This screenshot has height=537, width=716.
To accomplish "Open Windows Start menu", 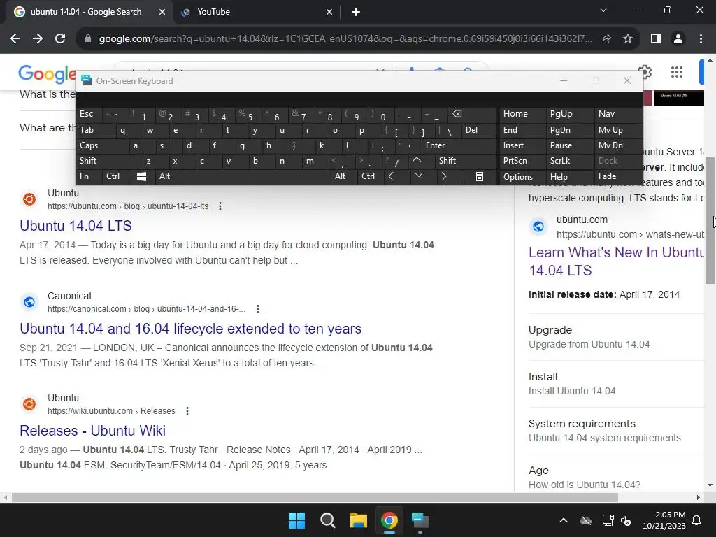I will tap(296, 520).
